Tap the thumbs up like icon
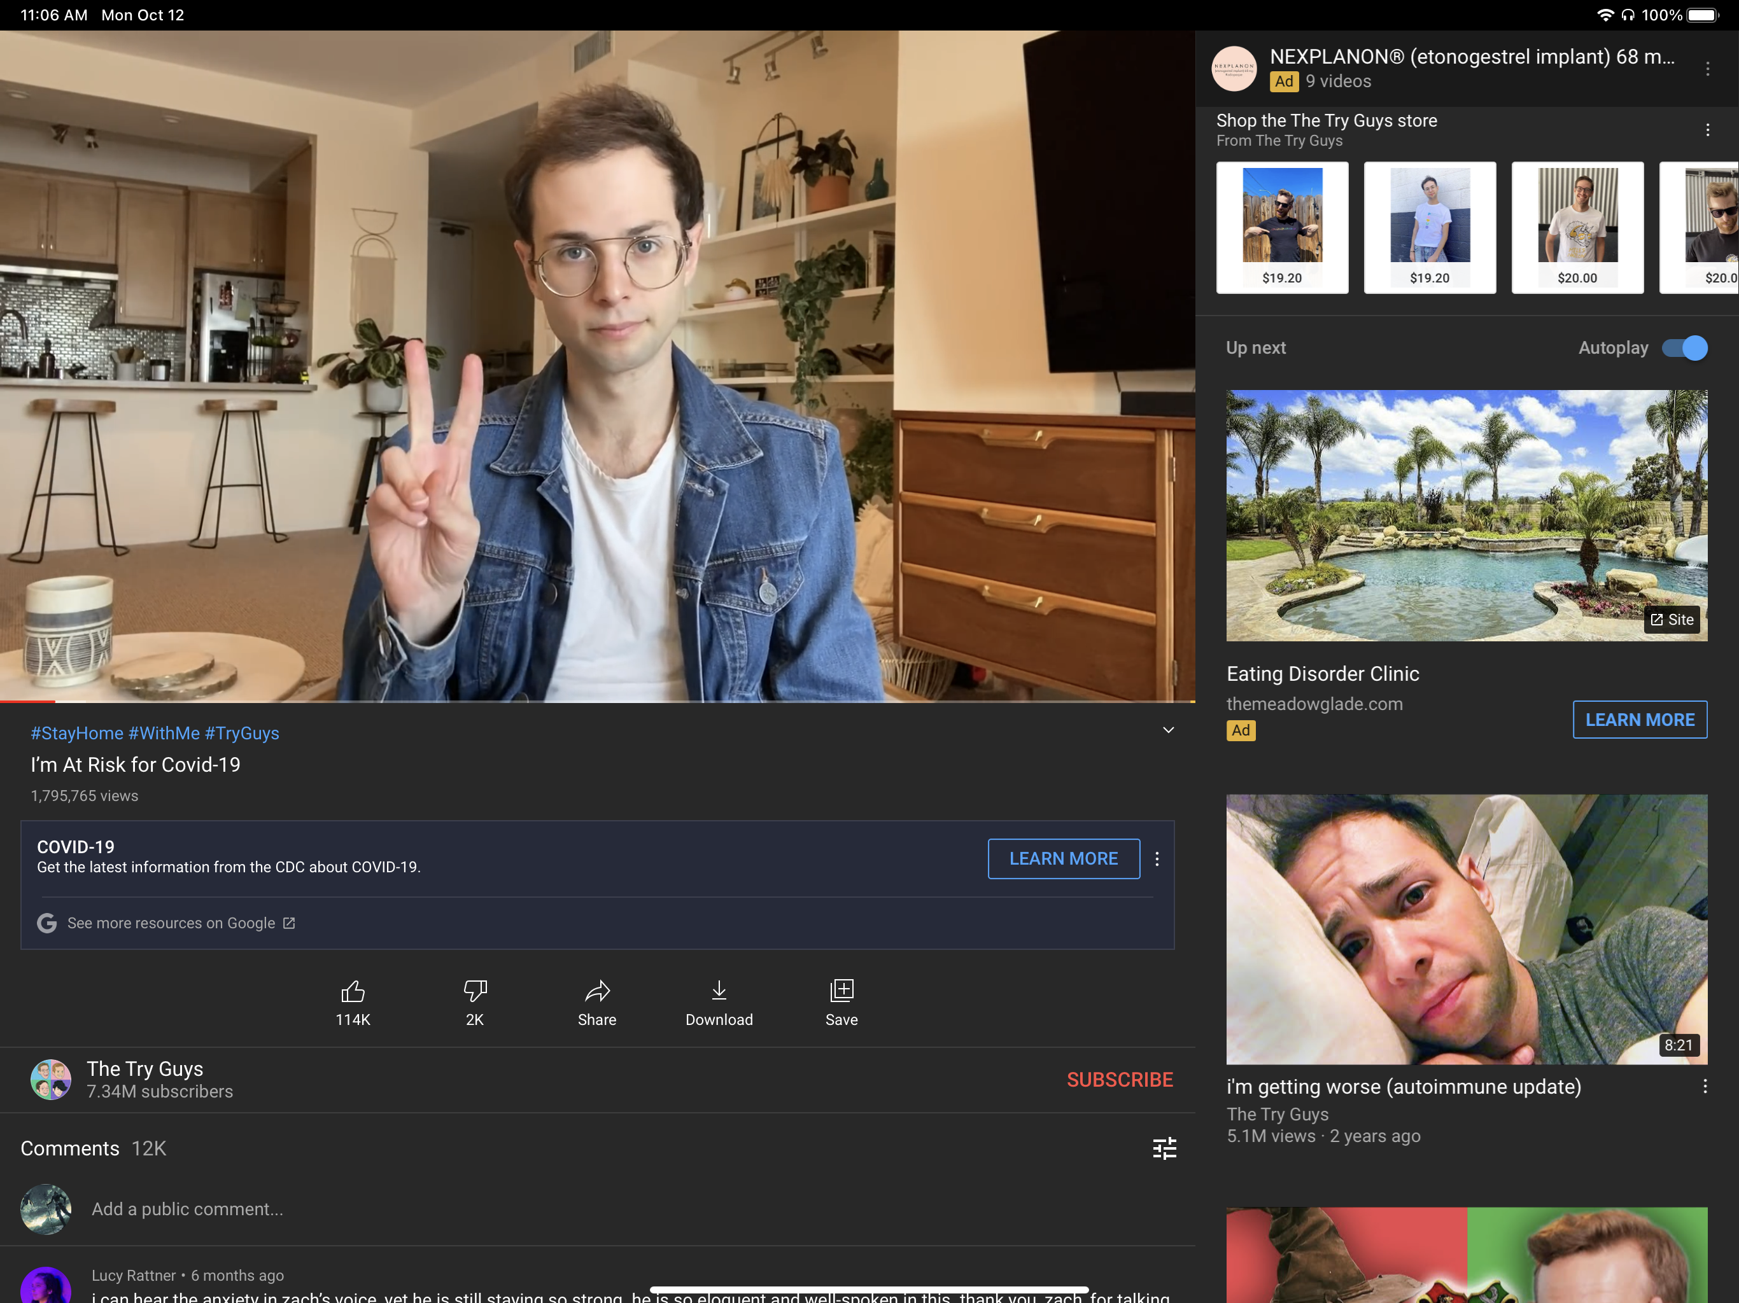1739x1303 pixels. point(353,992)
